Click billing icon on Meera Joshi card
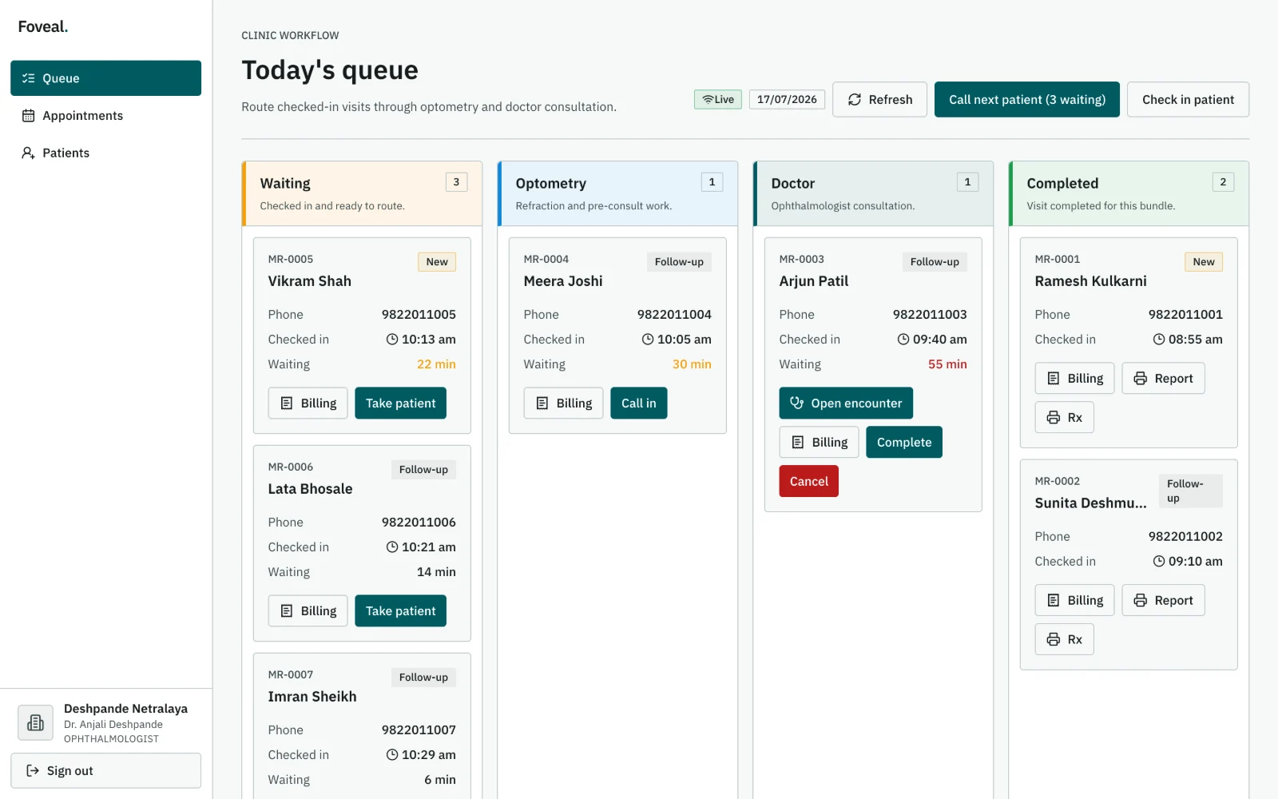1278x799 pixels. click(x=542, y=403)
